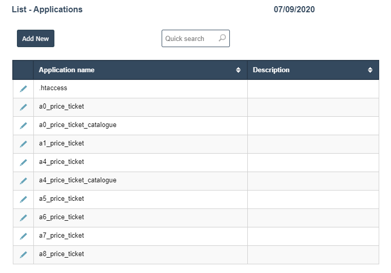Click the edit pencil for a7_price_ticket
Image resolution: width=391 pixels, height=273 pixels.
coord(23,236)
